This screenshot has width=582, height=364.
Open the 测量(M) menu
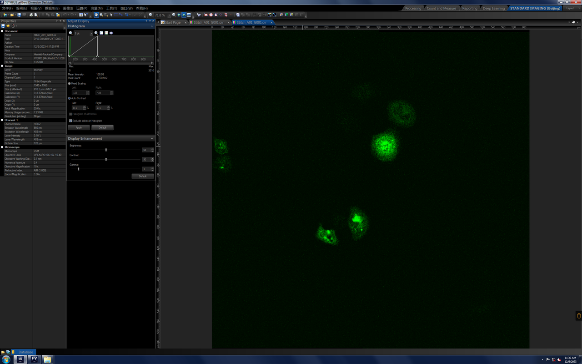tap(96, 8)
